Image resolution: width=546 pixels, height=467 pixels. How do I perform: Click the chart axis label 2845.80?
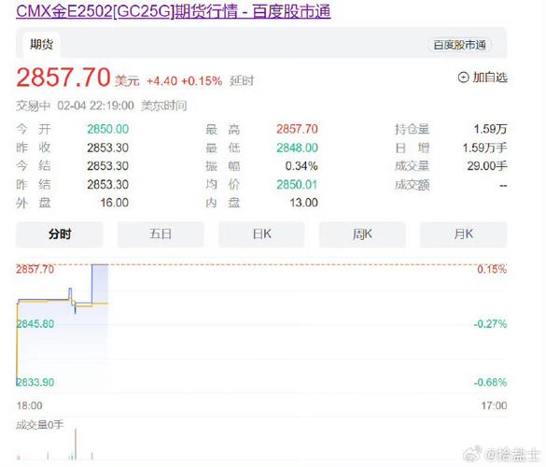(x=35, y=324)
